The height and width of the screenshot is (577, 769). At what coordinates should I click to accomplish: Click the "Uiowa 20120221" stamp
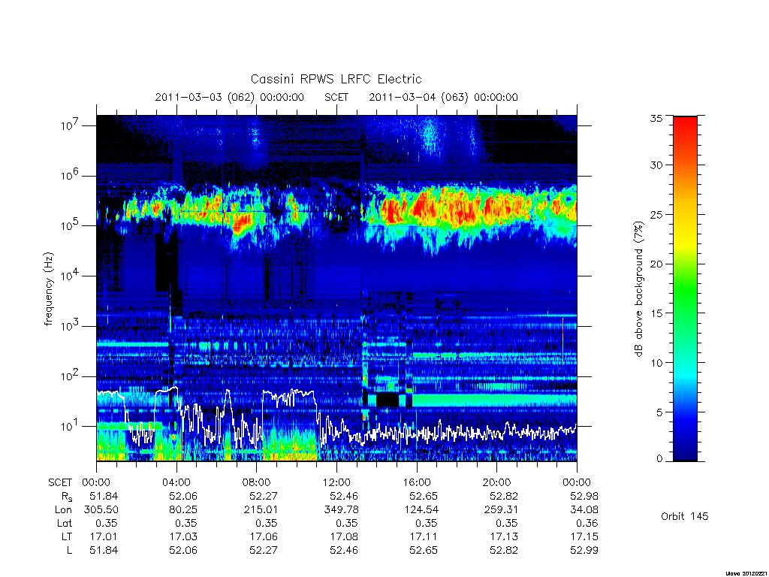(x=746, y=573)
